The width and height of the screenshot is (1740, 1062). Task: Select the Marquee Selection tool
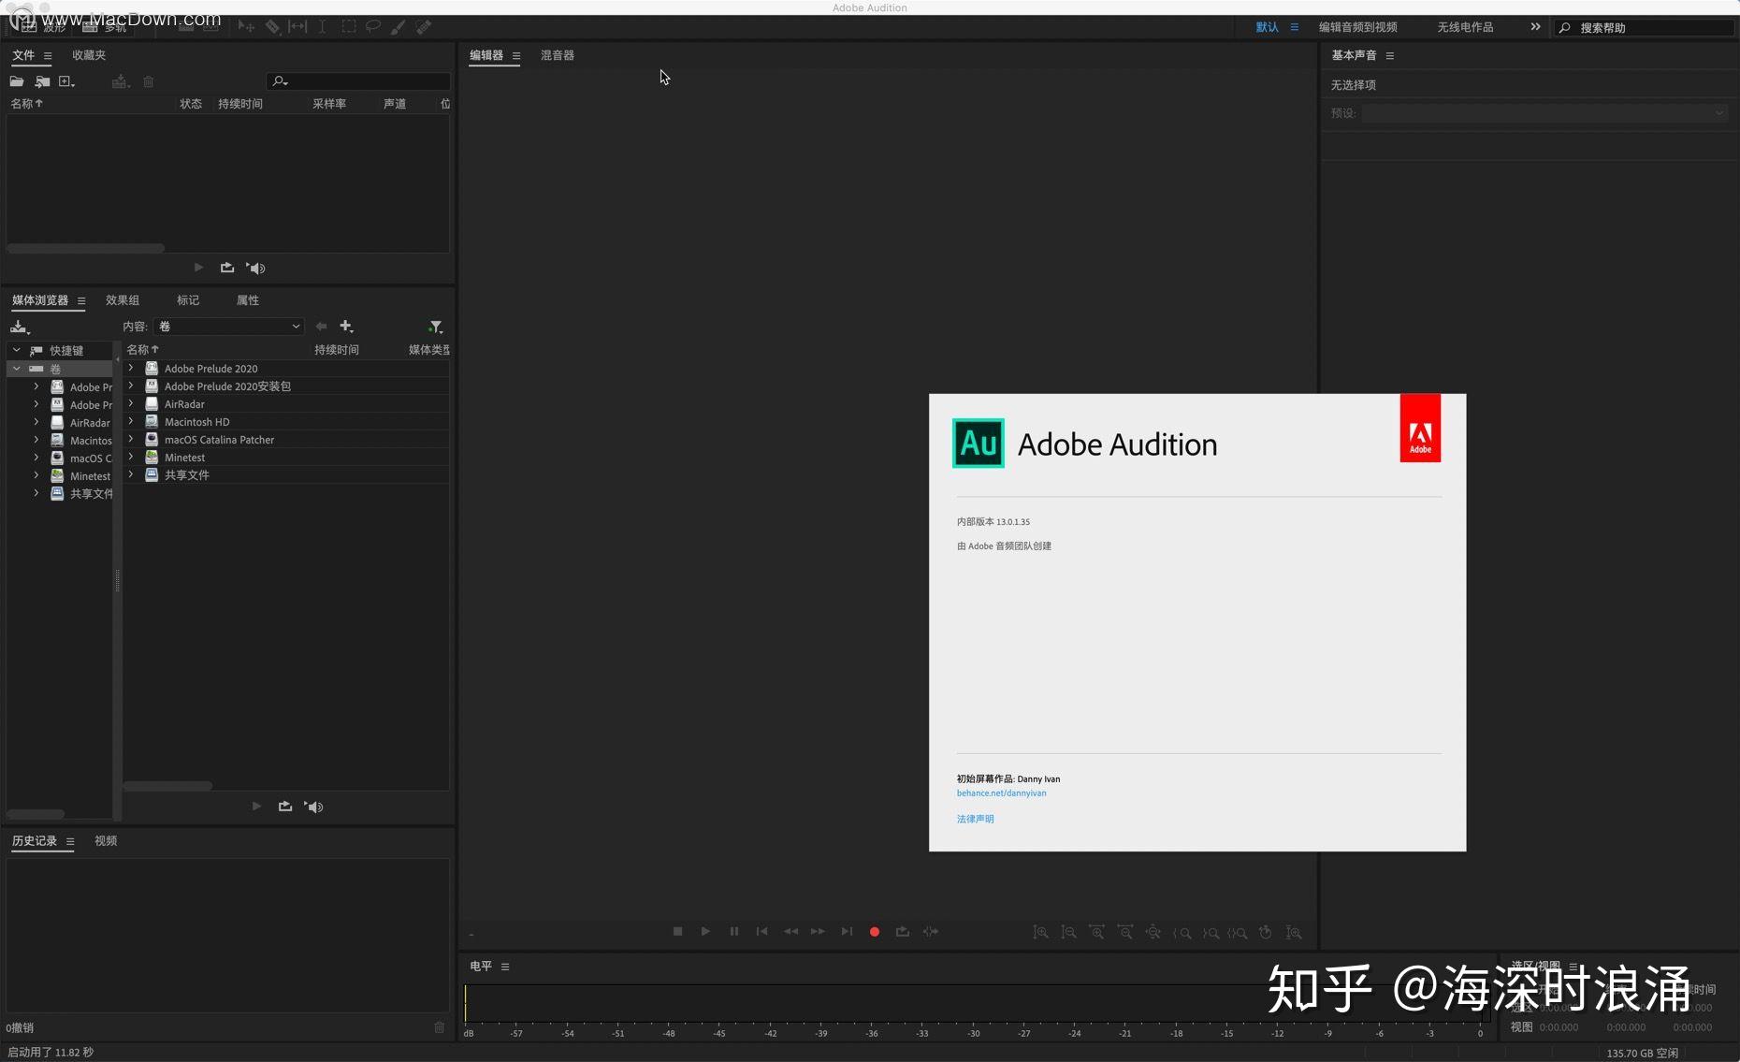[x=348, y=26]
